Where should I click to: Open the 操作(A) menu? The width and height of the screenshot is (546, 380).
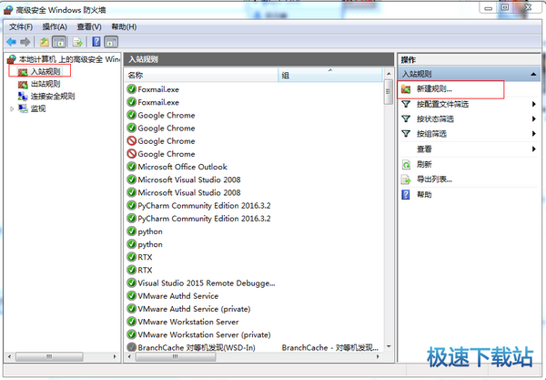pos(55,26)
